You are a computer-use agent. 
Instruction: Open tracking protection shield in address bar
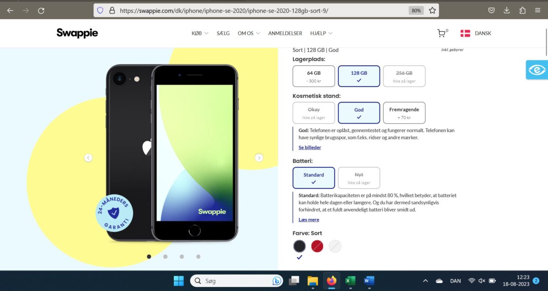click(100, 10)
